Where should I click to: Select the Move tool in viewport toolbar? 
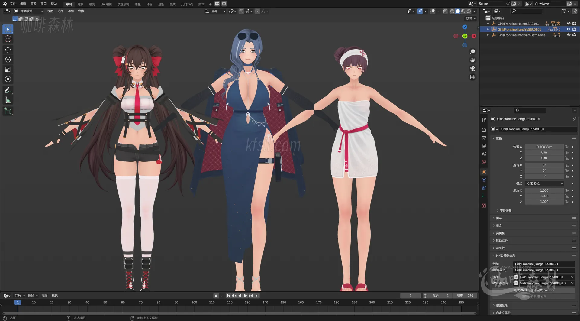tap(8, 50)
